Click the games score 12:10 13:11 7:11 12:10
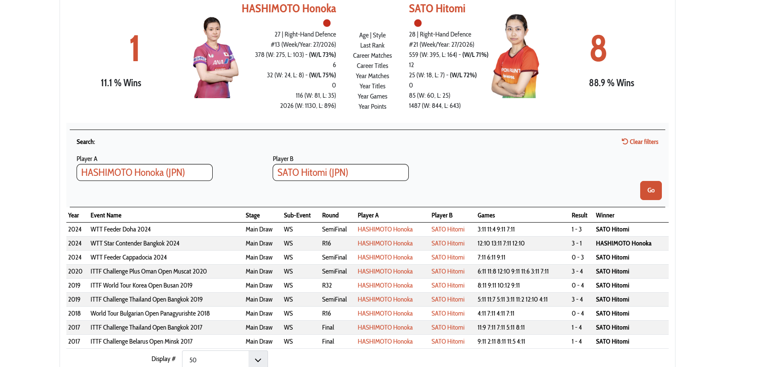 pos(501,243)
